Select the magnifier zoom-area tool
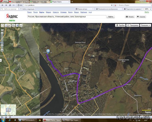 (x=6, y=26)
